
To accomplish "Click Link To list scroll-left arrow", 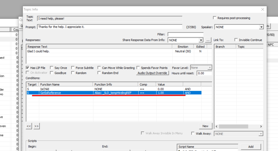I will pyautogui.click(x=216, y=127).
